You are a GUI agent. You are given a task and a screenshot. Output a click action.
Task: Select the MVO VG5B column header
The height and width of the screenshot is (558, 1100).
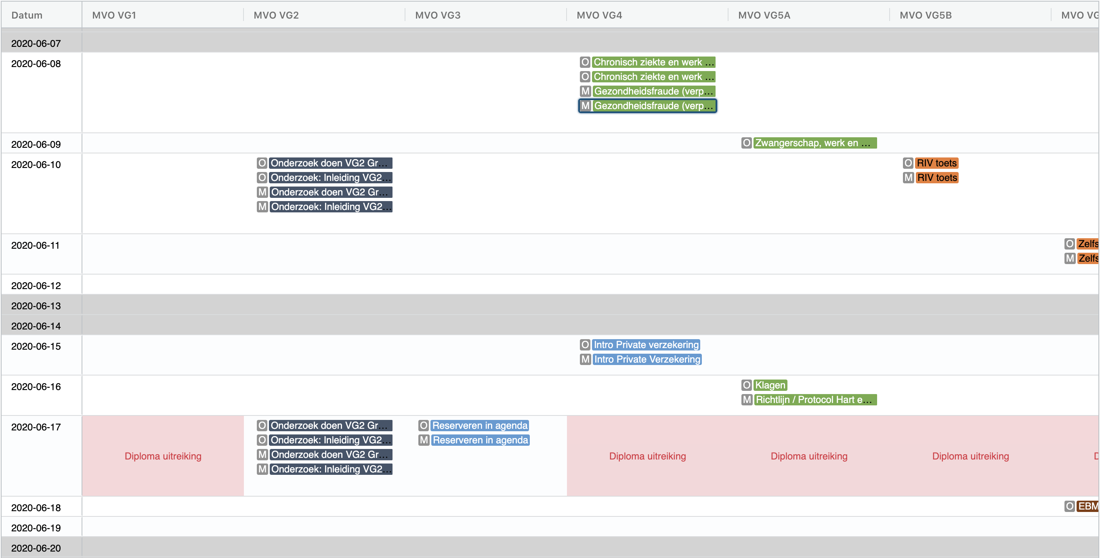point(970,15)
